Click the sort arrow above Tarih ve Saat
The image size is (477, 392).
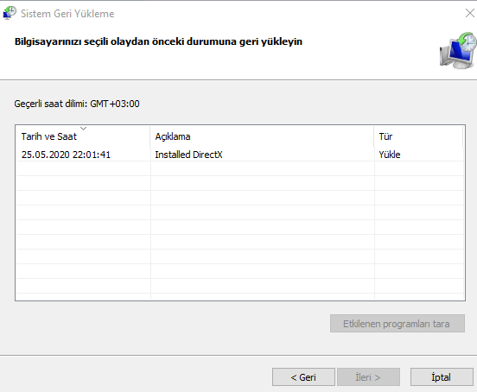tap(83, 129)
